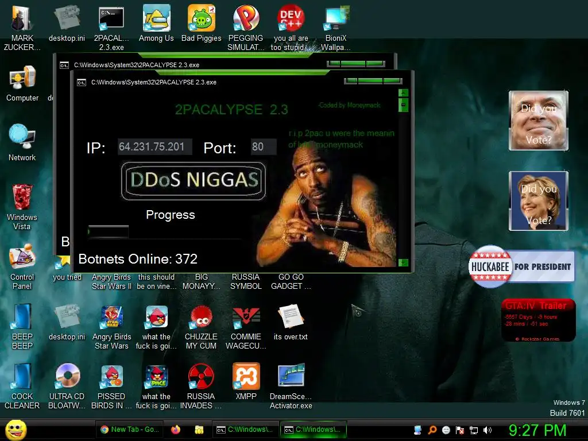
Task: Select the 'you tried' star icon label
Action: (x=67, y=277)
